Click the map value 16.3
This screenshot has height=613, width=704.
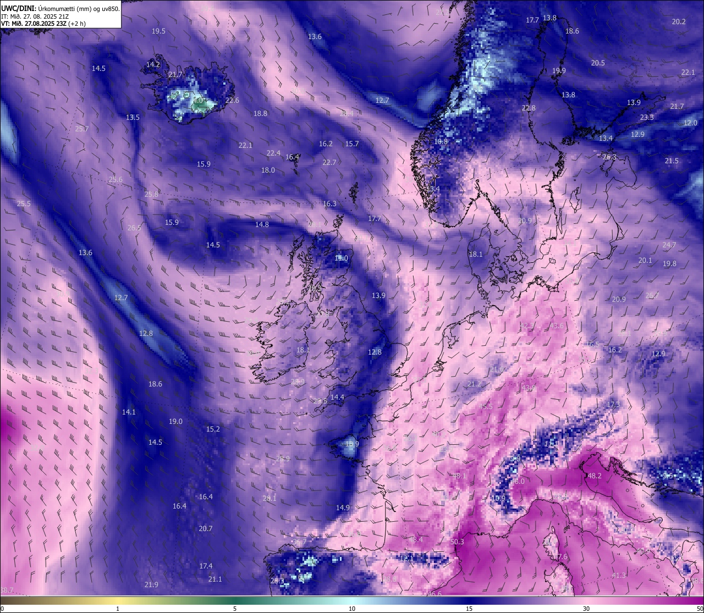tap(329, 204)
